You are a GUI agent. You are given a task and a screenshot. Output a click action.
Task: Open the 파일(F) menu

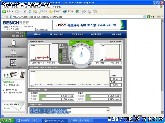pyautogui.click(x=6, y=7)
